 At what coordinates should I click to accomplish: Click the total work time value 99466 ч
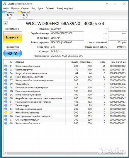117,47
